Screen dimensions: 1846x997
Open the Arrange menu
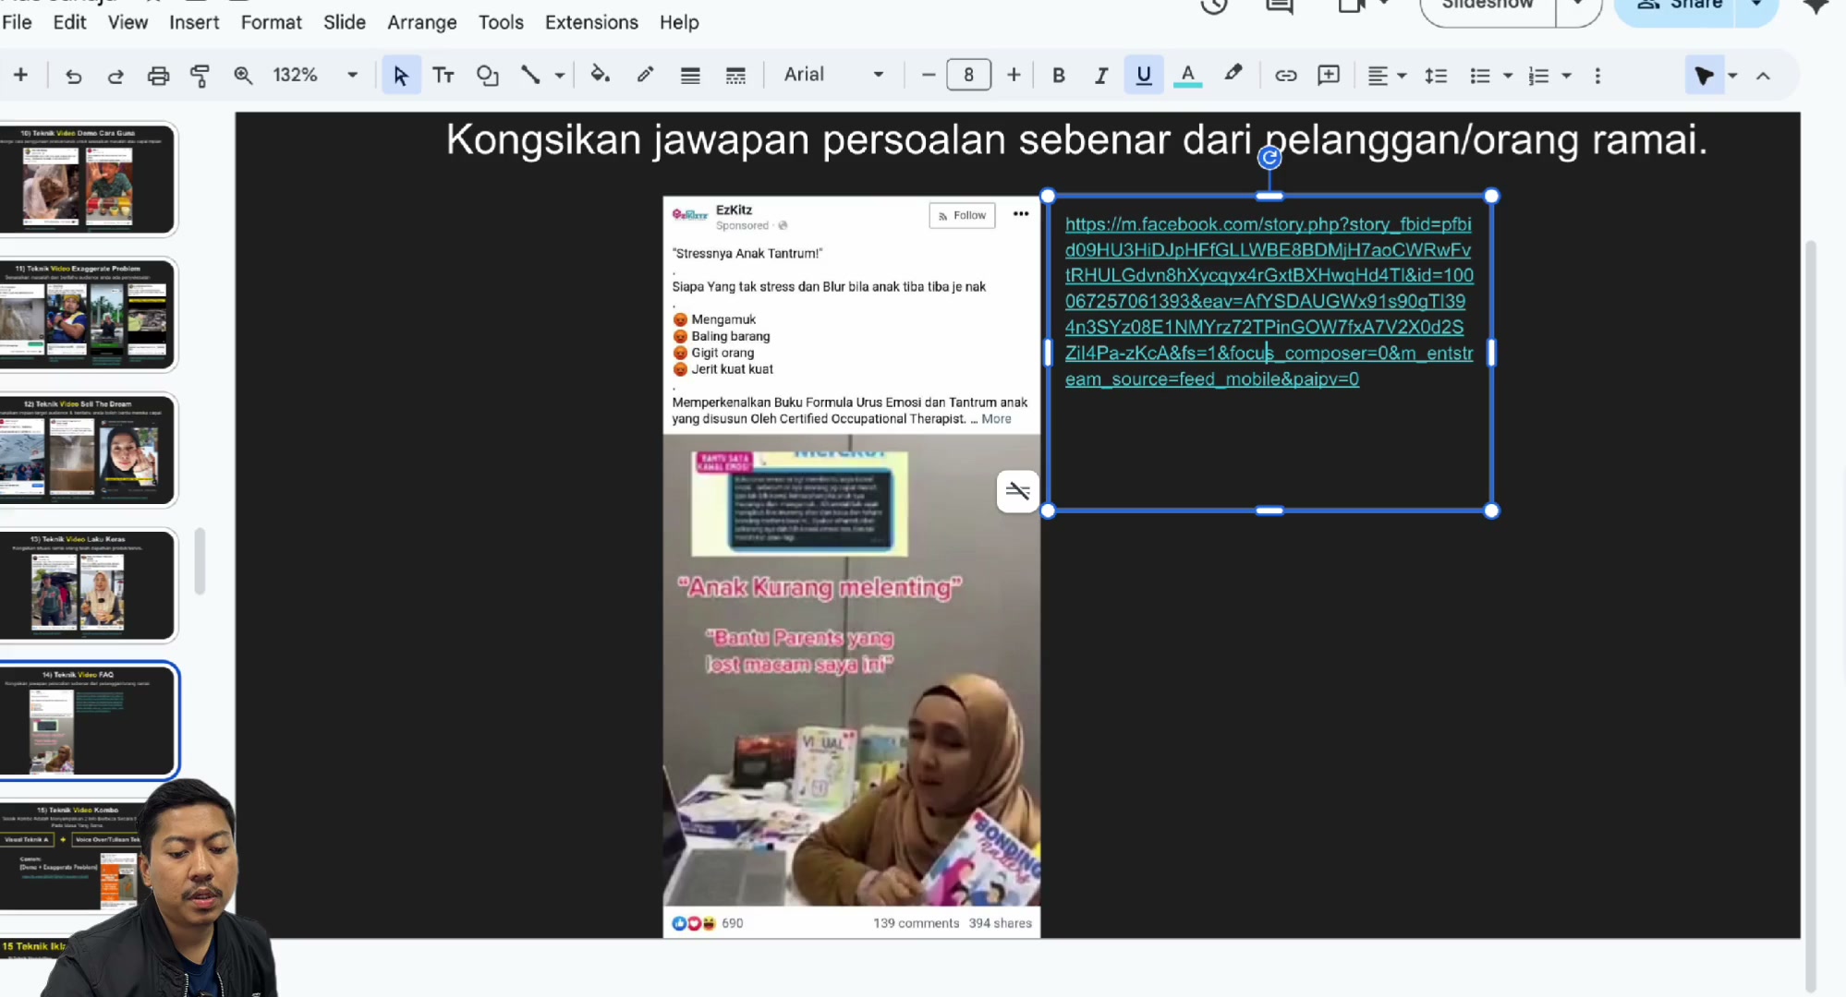422,22
